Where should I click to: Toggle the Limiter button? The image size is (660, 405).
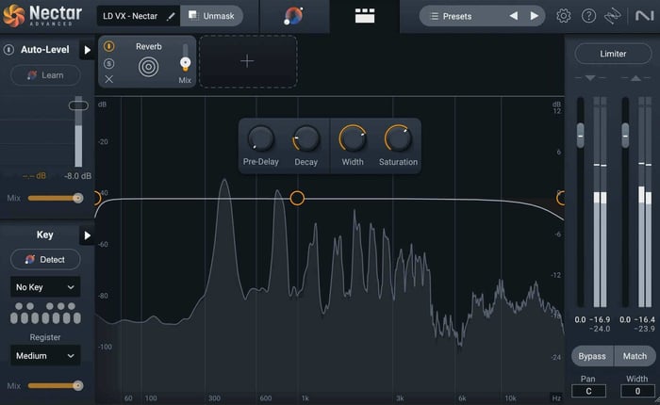[613, 54]
